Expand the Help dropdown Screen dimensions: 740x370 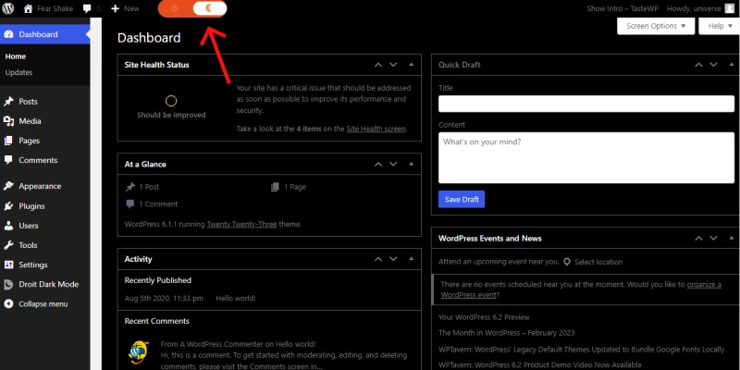click(720, 26)
